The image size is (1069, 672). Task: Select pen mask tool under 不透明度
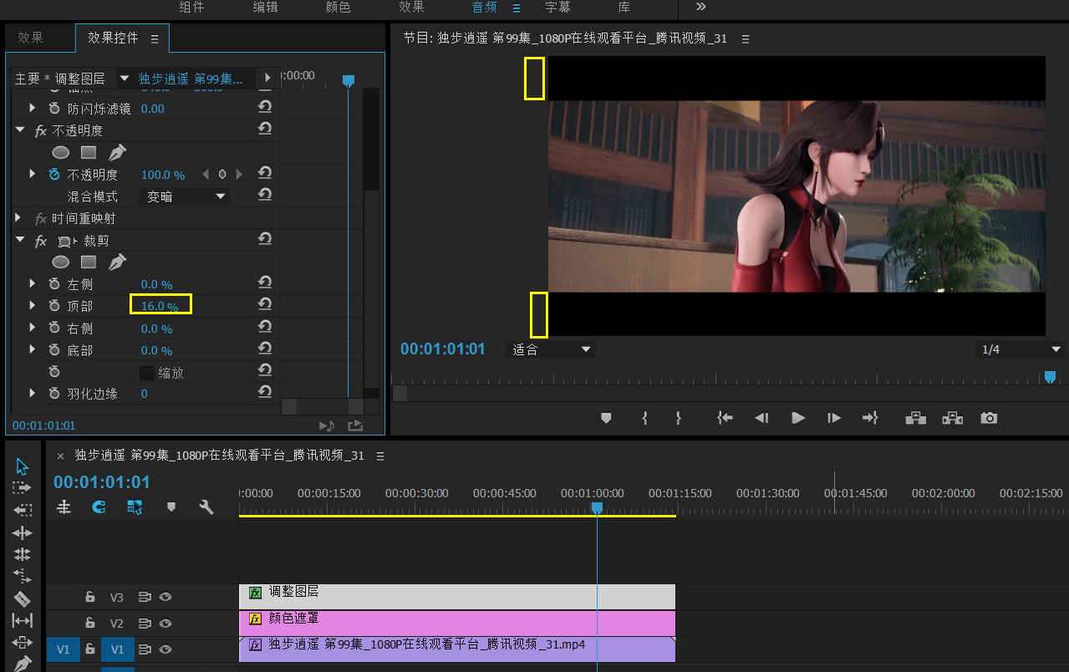pyautogui.click(x=117, y=152)
